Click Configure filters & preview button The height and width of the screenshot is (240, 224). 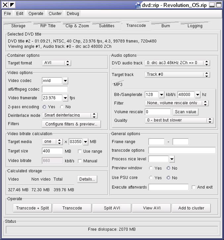pyautogui.click(x=71, y=124)
